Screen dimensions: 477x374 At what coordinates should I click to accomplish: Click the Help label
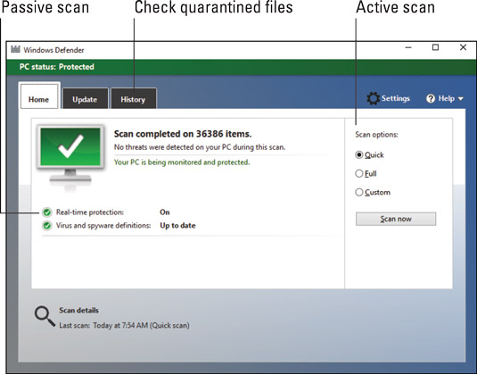click(447, 98)
